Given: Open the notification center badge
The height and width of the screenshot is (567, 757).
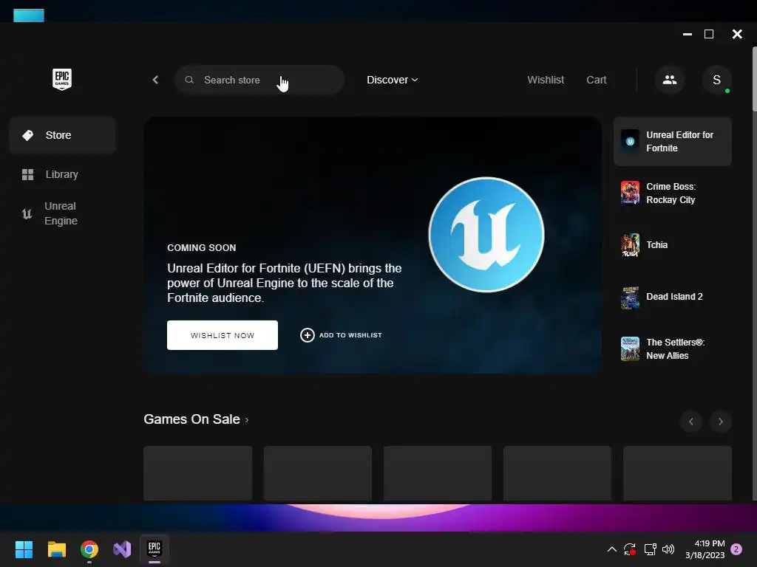Looking at the screenshot, I should pyautogui.click(x=736, y=549).
